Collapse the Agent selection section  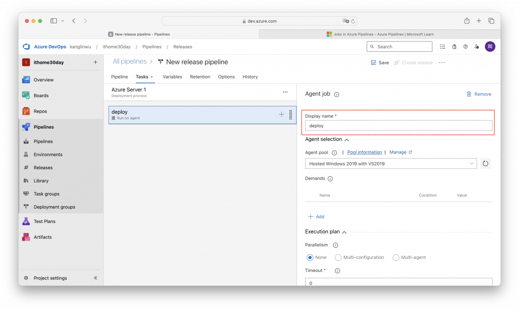tap(347, 140)
